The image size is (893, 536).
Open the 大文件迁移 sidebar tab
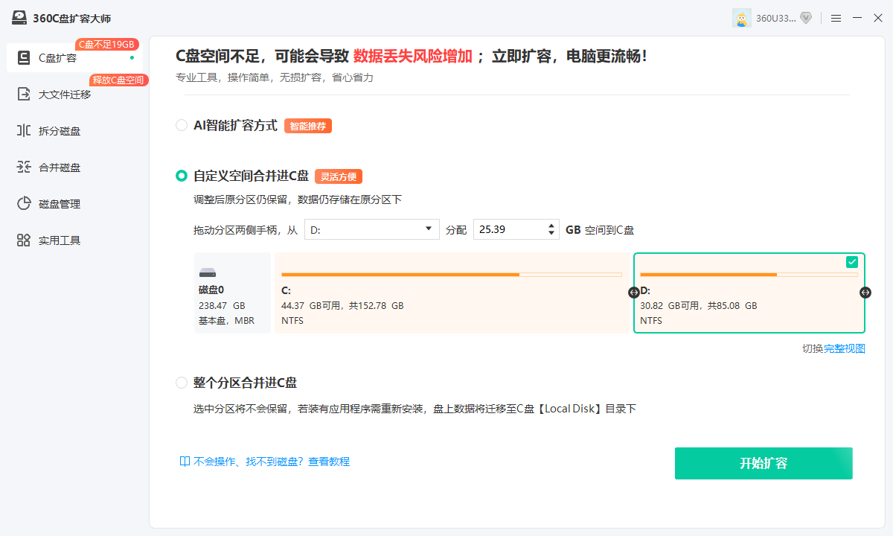pyautogui.click(x=74, y=94)
